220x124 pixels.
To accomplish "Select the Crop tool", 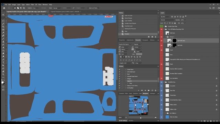I will [3, 27].
